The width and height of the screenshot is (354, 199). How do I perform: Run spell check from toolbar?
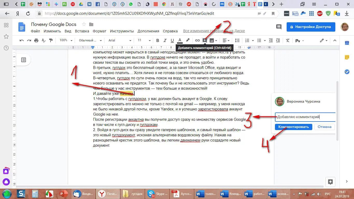(44, 40)
